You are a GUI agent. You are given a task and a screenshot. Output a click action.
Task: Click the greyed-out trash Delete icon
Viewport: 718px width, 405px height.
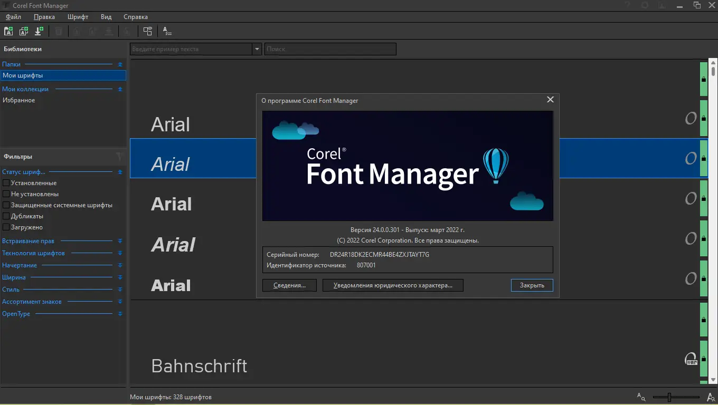pos(59,31)
